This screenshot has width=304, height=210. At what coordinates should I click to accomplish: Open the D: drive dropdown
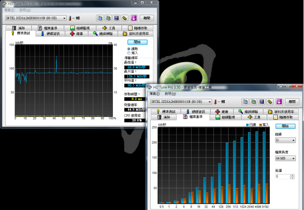tap(286, 140)
